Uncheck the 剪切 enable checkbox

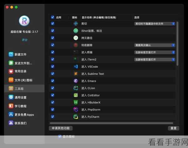(x=53, y=23)
